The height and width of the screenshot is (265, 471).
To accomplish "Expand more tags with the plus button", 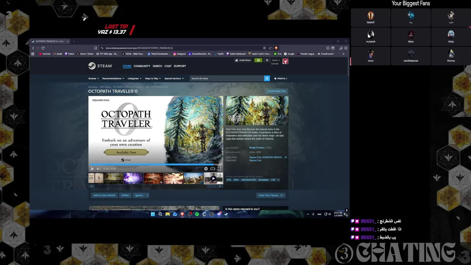I will 279,180.
